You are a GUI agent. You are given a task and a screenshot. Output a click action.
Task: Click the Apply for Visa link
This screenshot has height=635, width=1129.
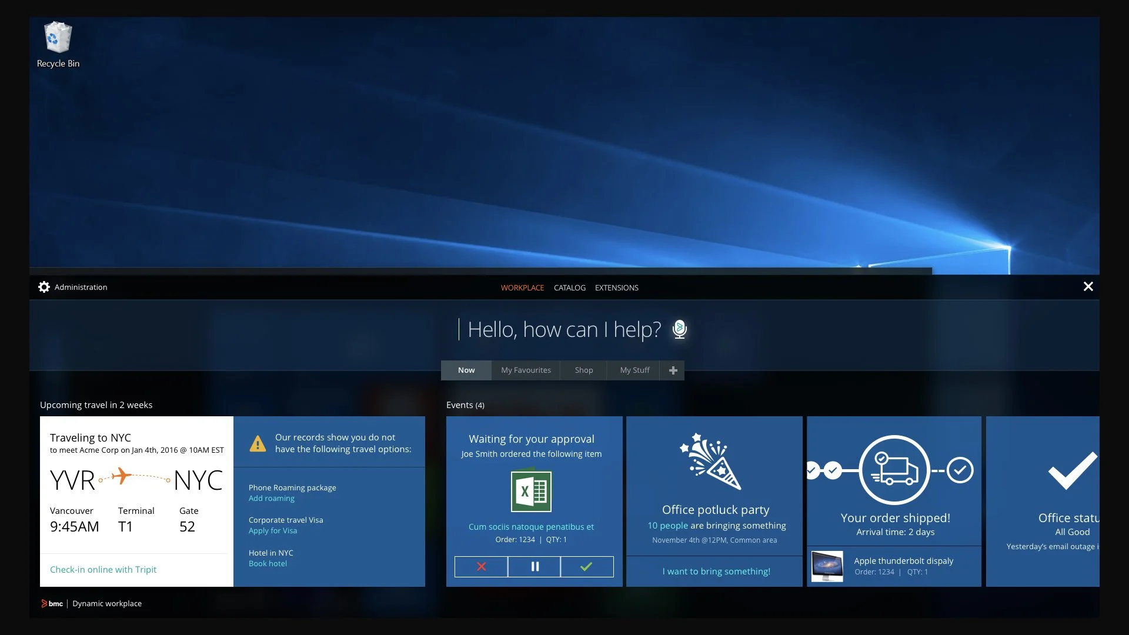coord(272,531)
